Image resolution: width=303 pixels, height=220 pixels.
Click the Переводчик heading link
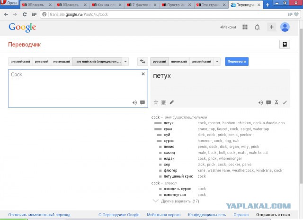[x=24, y=45]
